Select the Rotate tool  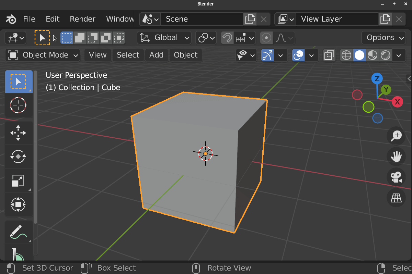[19, 157]
